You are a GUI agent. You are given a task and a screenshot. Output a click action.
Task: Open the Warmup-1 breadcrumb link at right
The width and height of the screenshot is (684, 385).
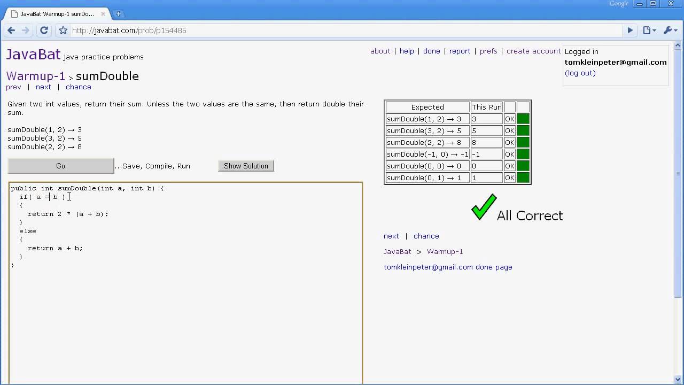pyautogui.click(x=445, y=252)
